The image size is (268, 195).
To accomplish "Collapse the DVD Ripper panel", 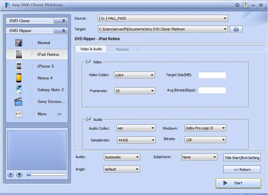I will click(64, 31).
